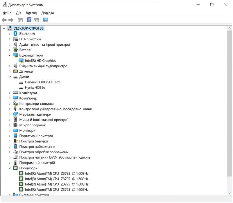233x203 pixels.
Task: Click the DESKTOP-CTRQFB5 computer icon
Action: coord(10,28)
